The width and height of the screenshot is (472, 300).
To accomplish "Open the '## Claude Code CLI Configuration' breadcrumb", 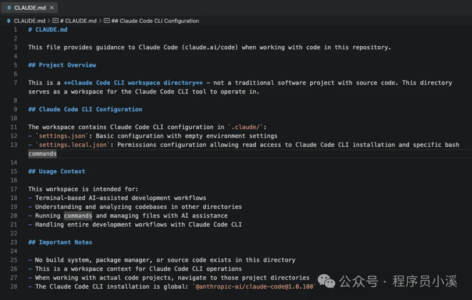I will [155, 21].
